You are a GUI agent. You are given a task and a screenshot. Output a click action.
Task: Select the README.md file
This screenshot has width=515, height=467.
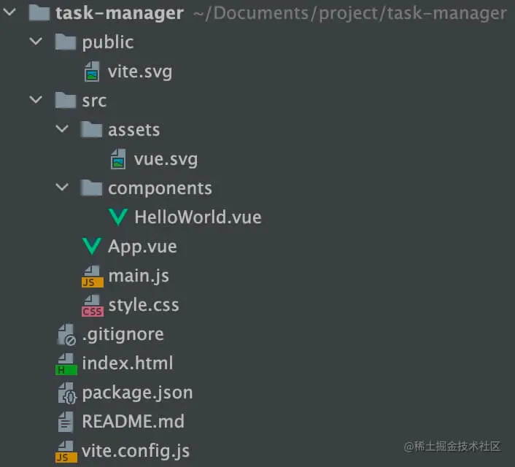[x=133, y=422]
